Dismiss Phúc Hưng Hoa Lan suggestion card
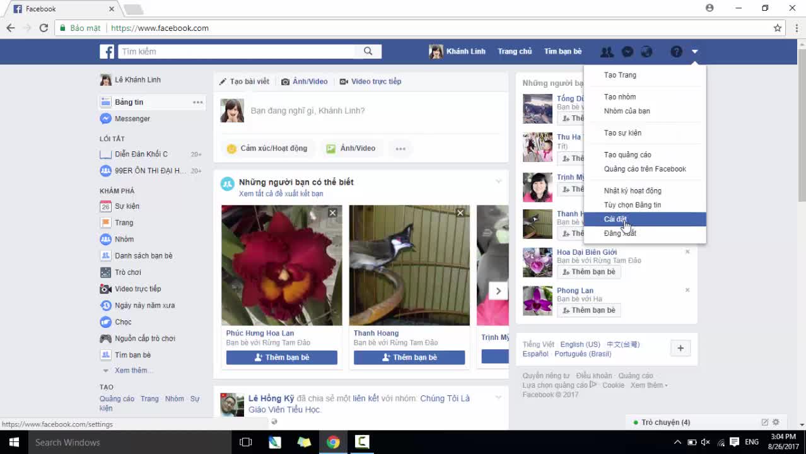 (332, 213)
